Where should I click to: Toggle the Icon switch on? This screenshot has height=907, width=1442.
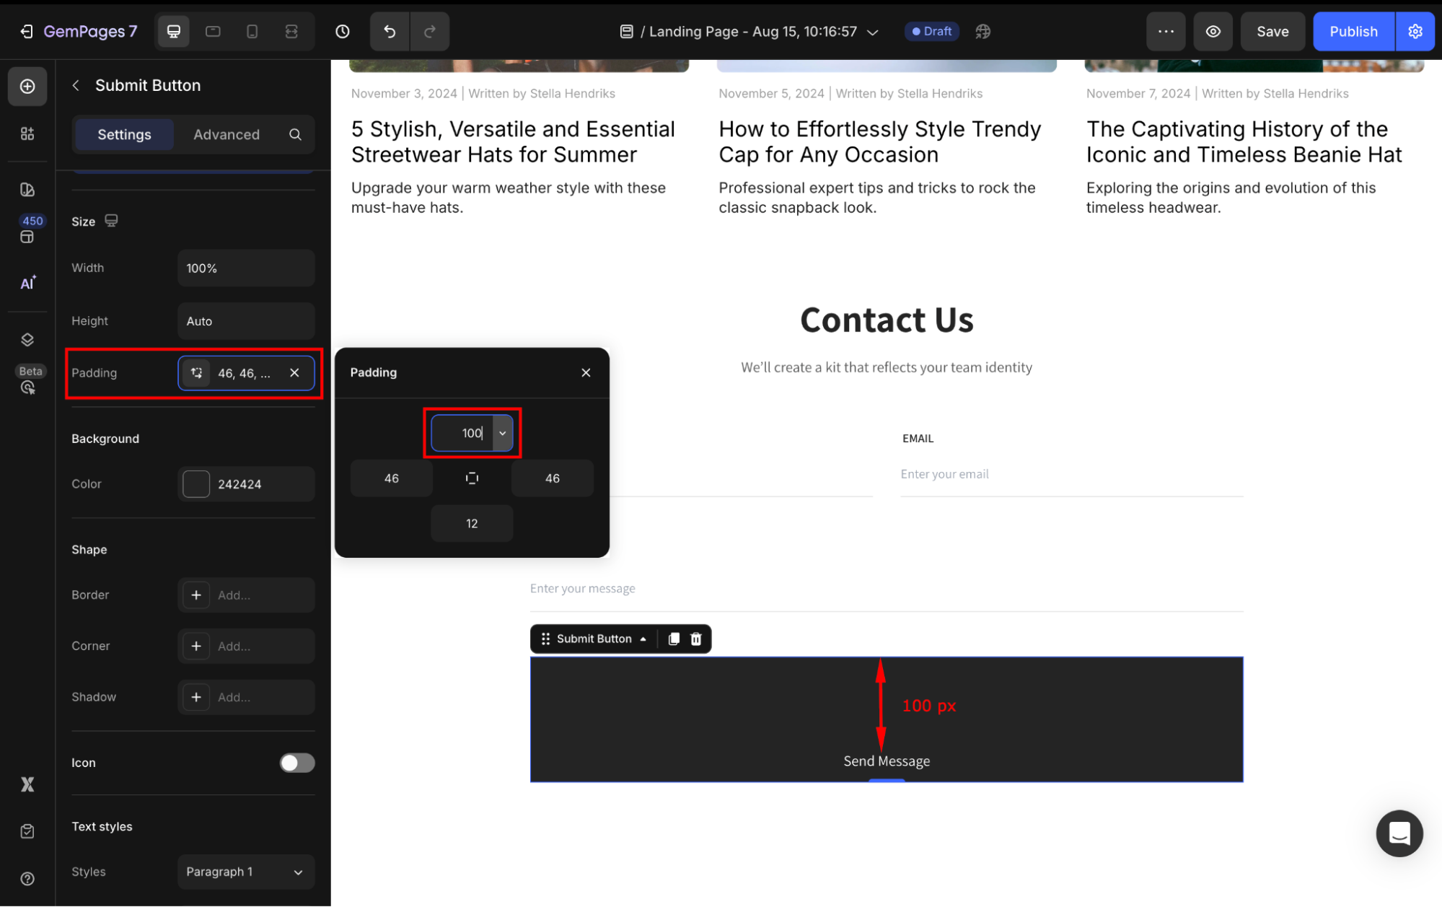click(x=297, y=763)
